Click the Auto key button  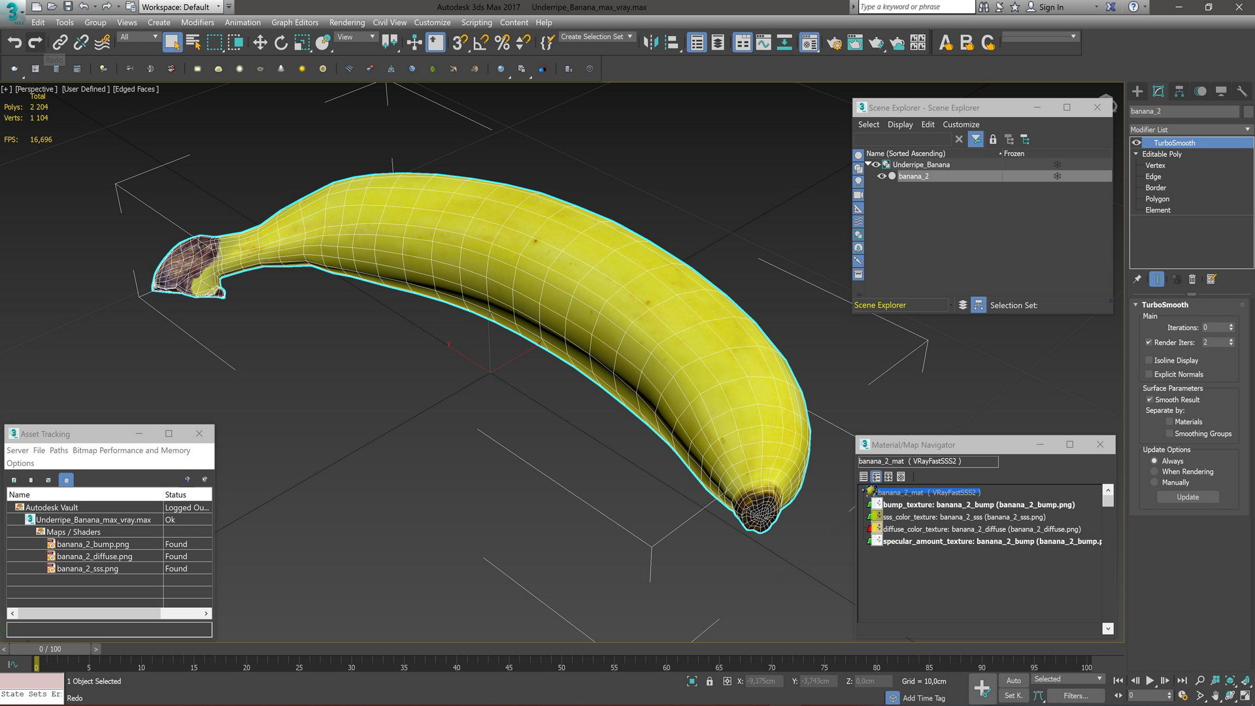tap(1013, 681)
